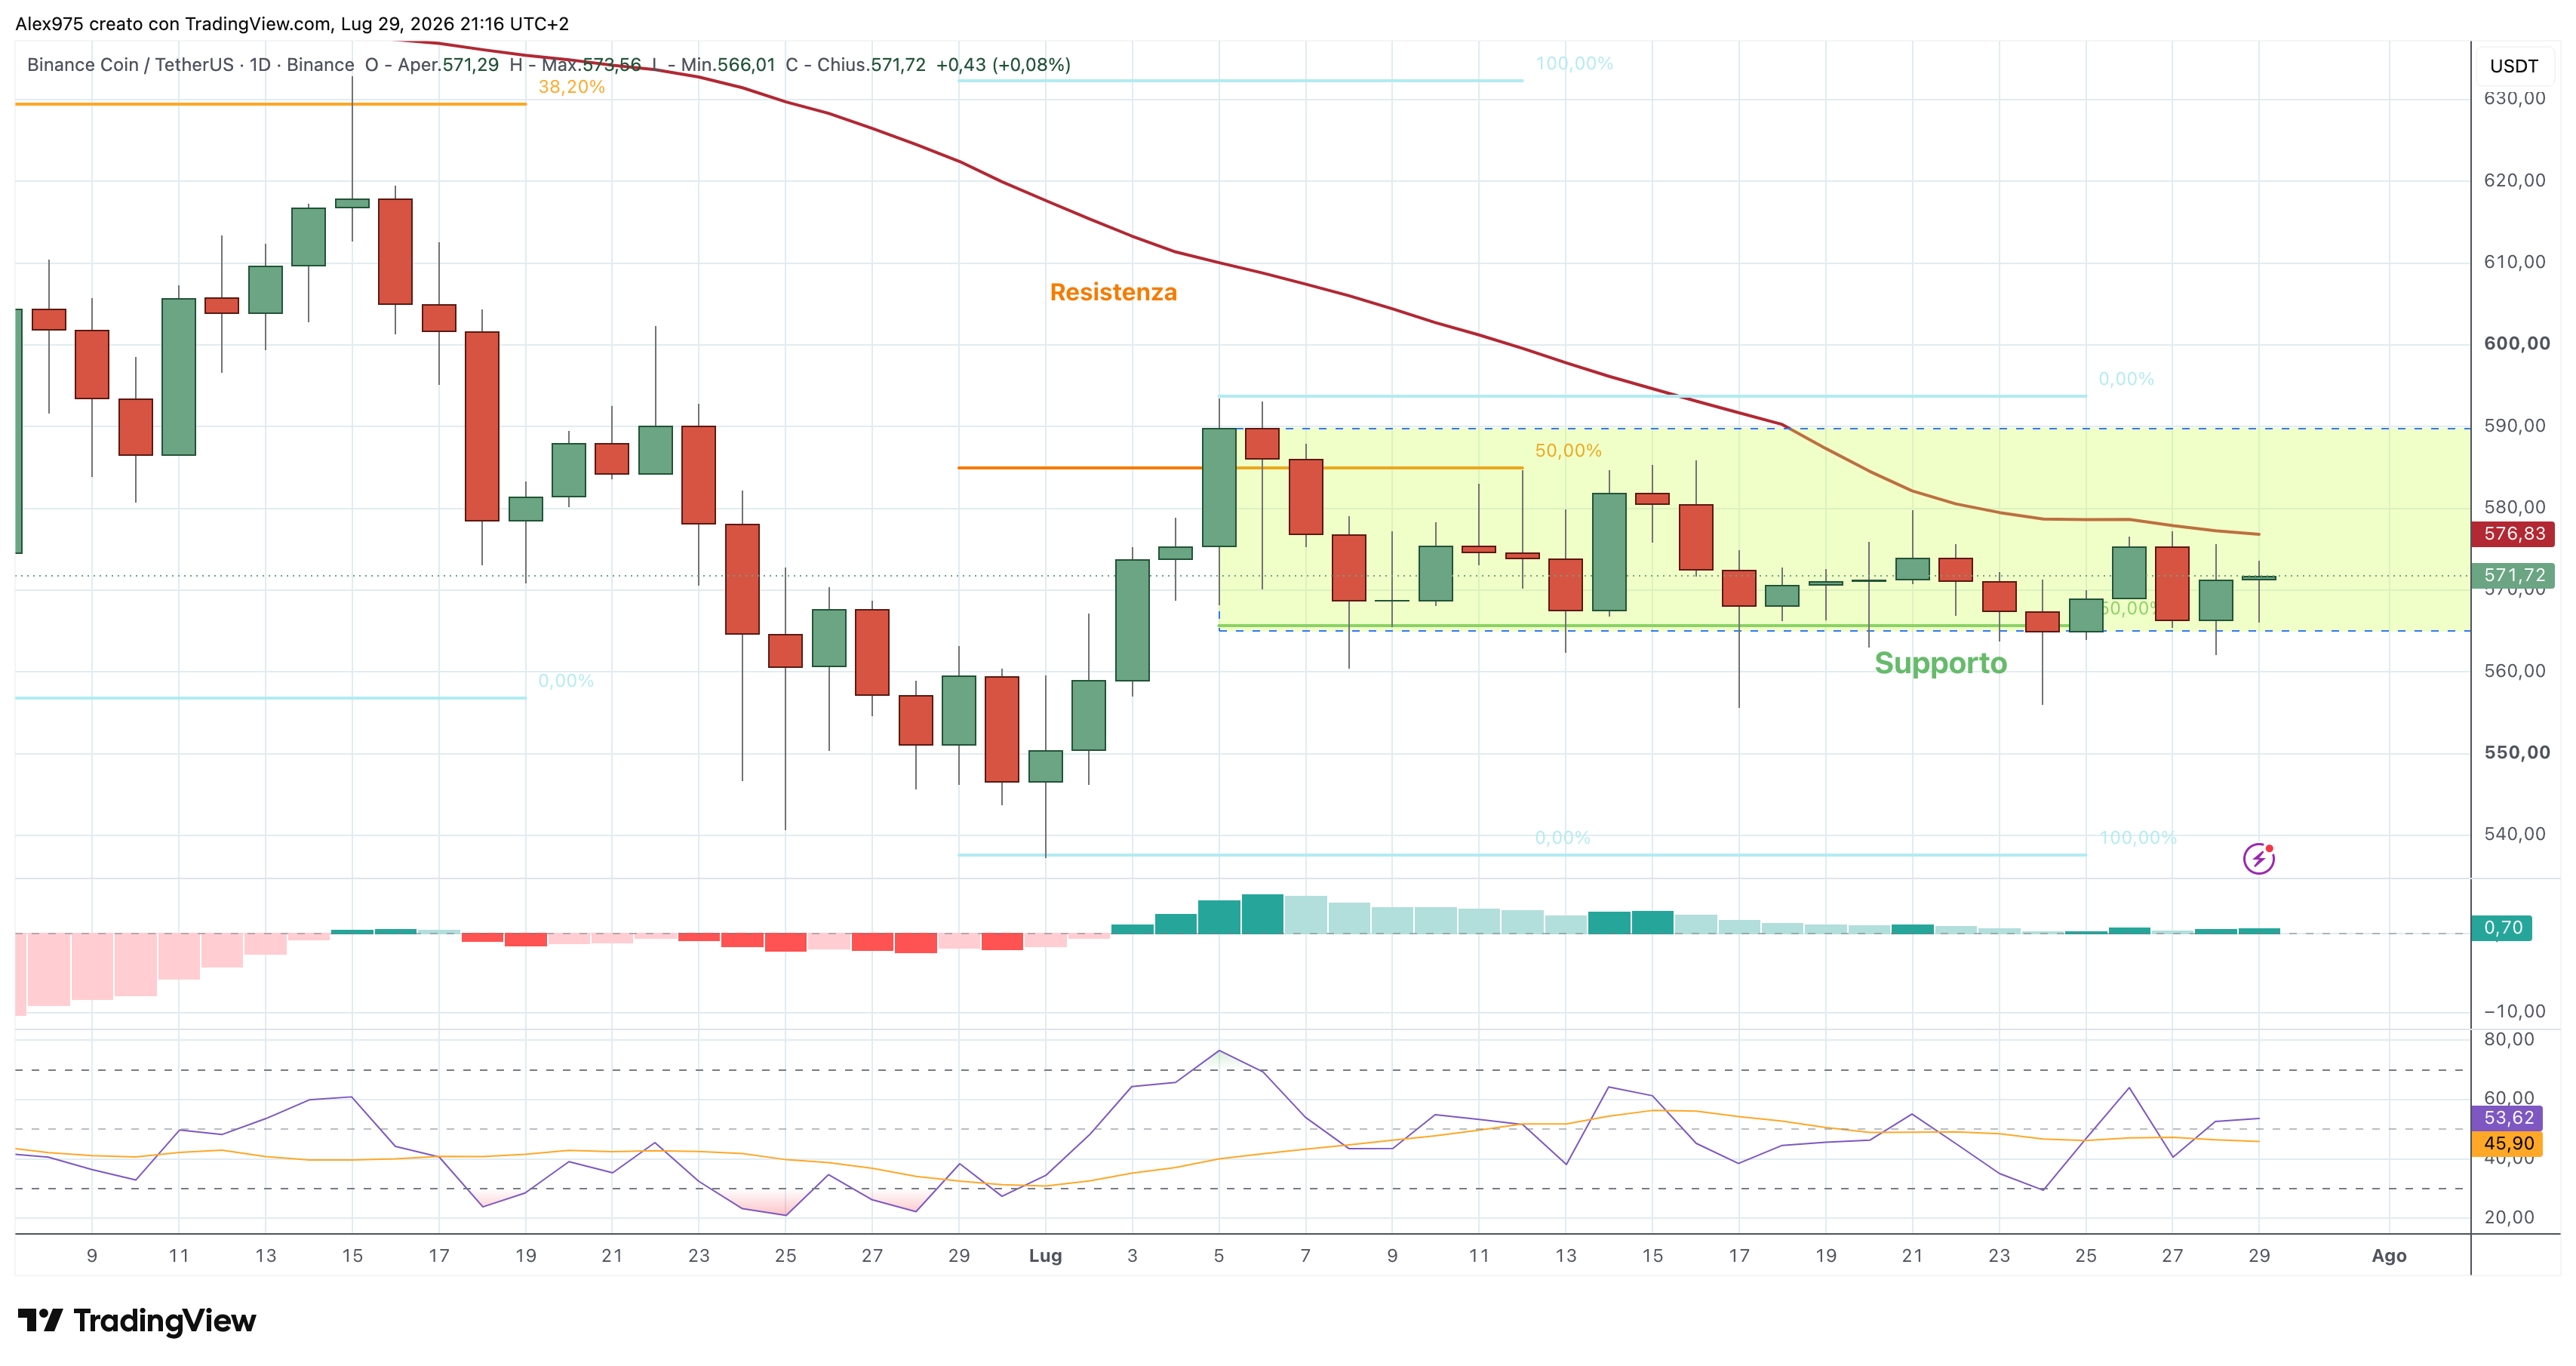Click the Binance Coin / TetherUS symbol title
Viewport: 2576px width, 1366px height.
(x=133, y=65)
